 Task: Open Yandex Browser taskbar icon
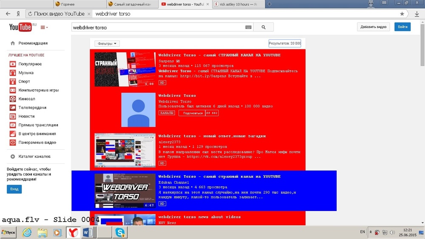click(73, 233)
